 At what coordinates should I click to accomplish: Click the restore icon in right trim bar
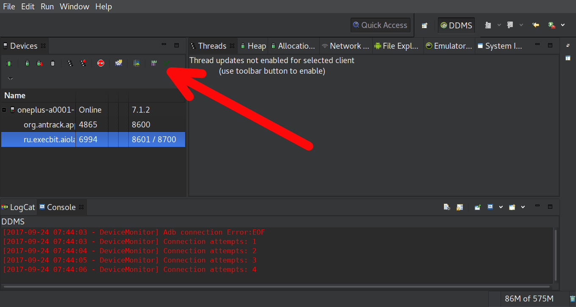click(x=568, y=45)
